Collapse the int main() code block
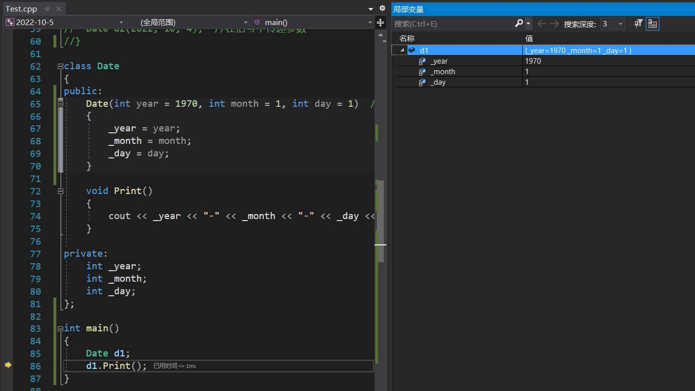The image size is (695, 391). (60, 328)
